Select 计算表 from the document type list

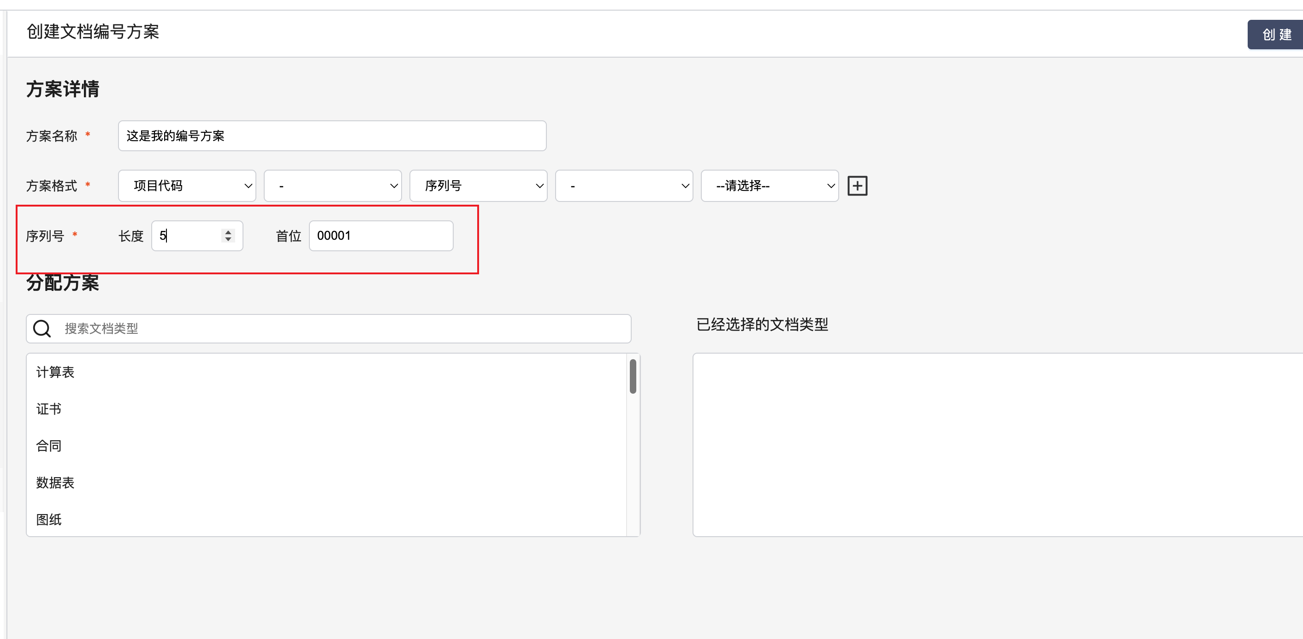[x=55, y=372]
